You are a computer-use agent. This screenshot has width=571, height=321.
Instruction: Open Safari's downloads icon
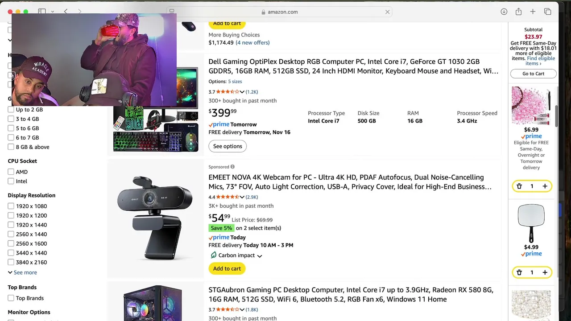point(504,12)
